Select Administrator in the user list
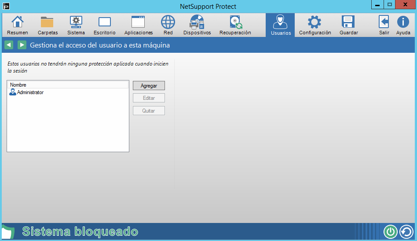This screenshot has width=417, height=241. [x=26, y=92]
